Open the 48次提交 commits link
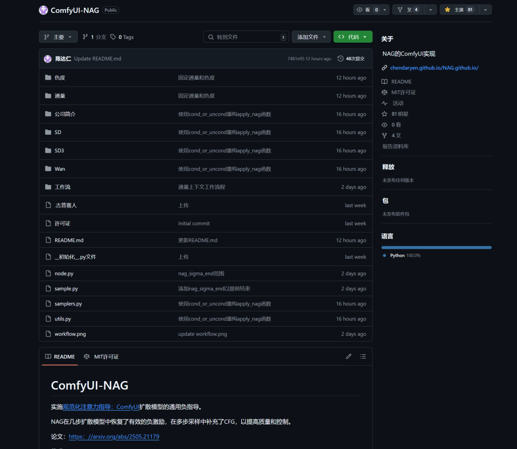Image resolution: width=517 pixels, height=449 pixels. tap(351, 59)
